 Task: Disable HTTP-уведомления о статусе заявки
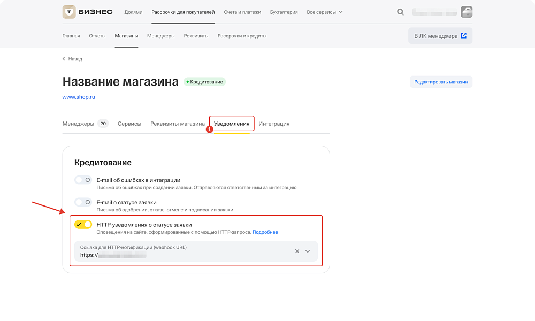(x=83, y=225)
